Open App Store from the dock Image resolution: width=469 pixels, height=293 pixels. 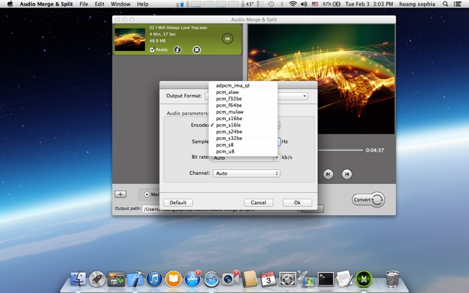tap(193, 278)
